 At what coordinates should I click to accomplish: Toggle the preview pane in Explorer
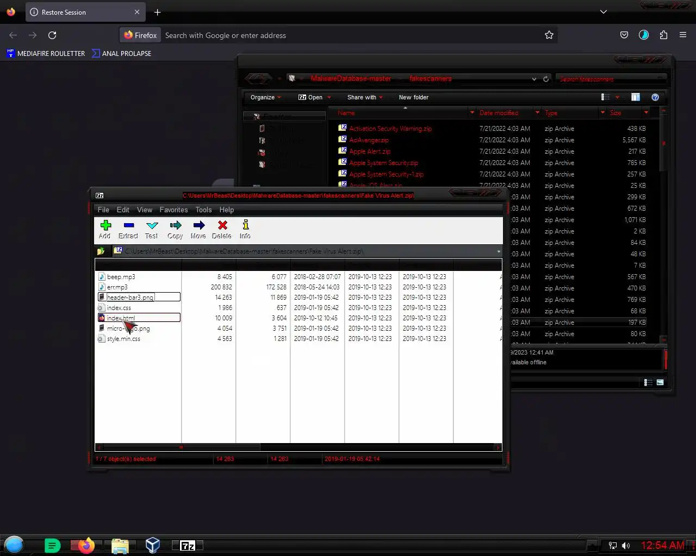(636, 97)
